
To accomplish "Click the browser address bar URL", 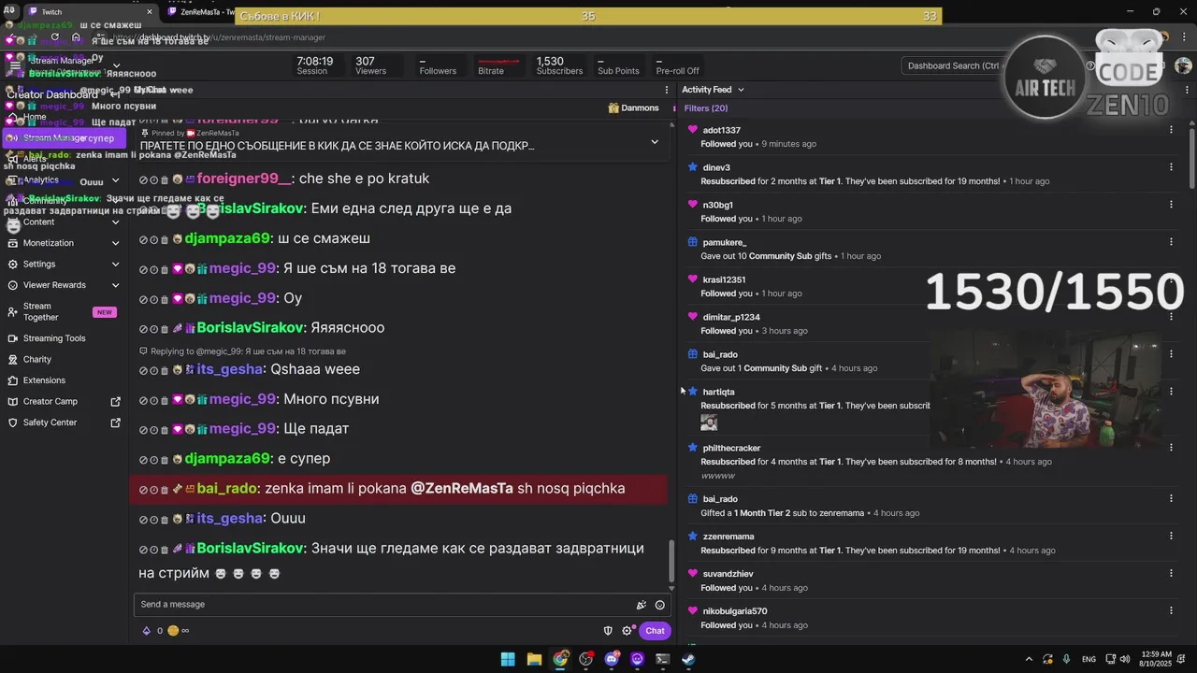I will point(219,37).
